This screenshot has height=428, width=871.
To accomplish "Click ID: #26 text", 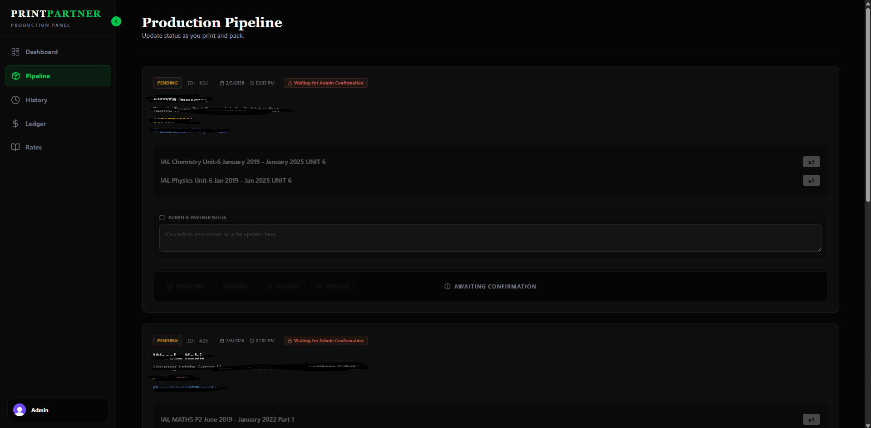I will [197, 83].
